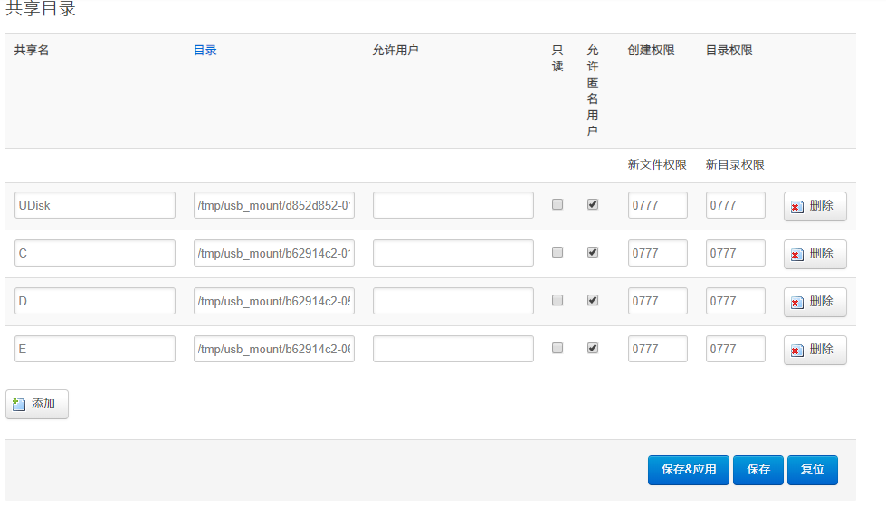Focus the UDisk share name field
The width and height of the screenshot is (886, 506).
point(95,205)
